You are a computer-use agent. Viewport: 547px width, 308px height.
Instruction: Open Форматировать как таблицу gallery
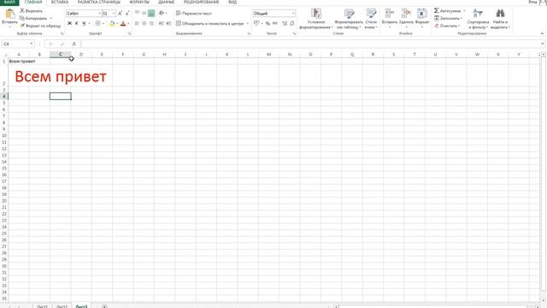point(349,19)
